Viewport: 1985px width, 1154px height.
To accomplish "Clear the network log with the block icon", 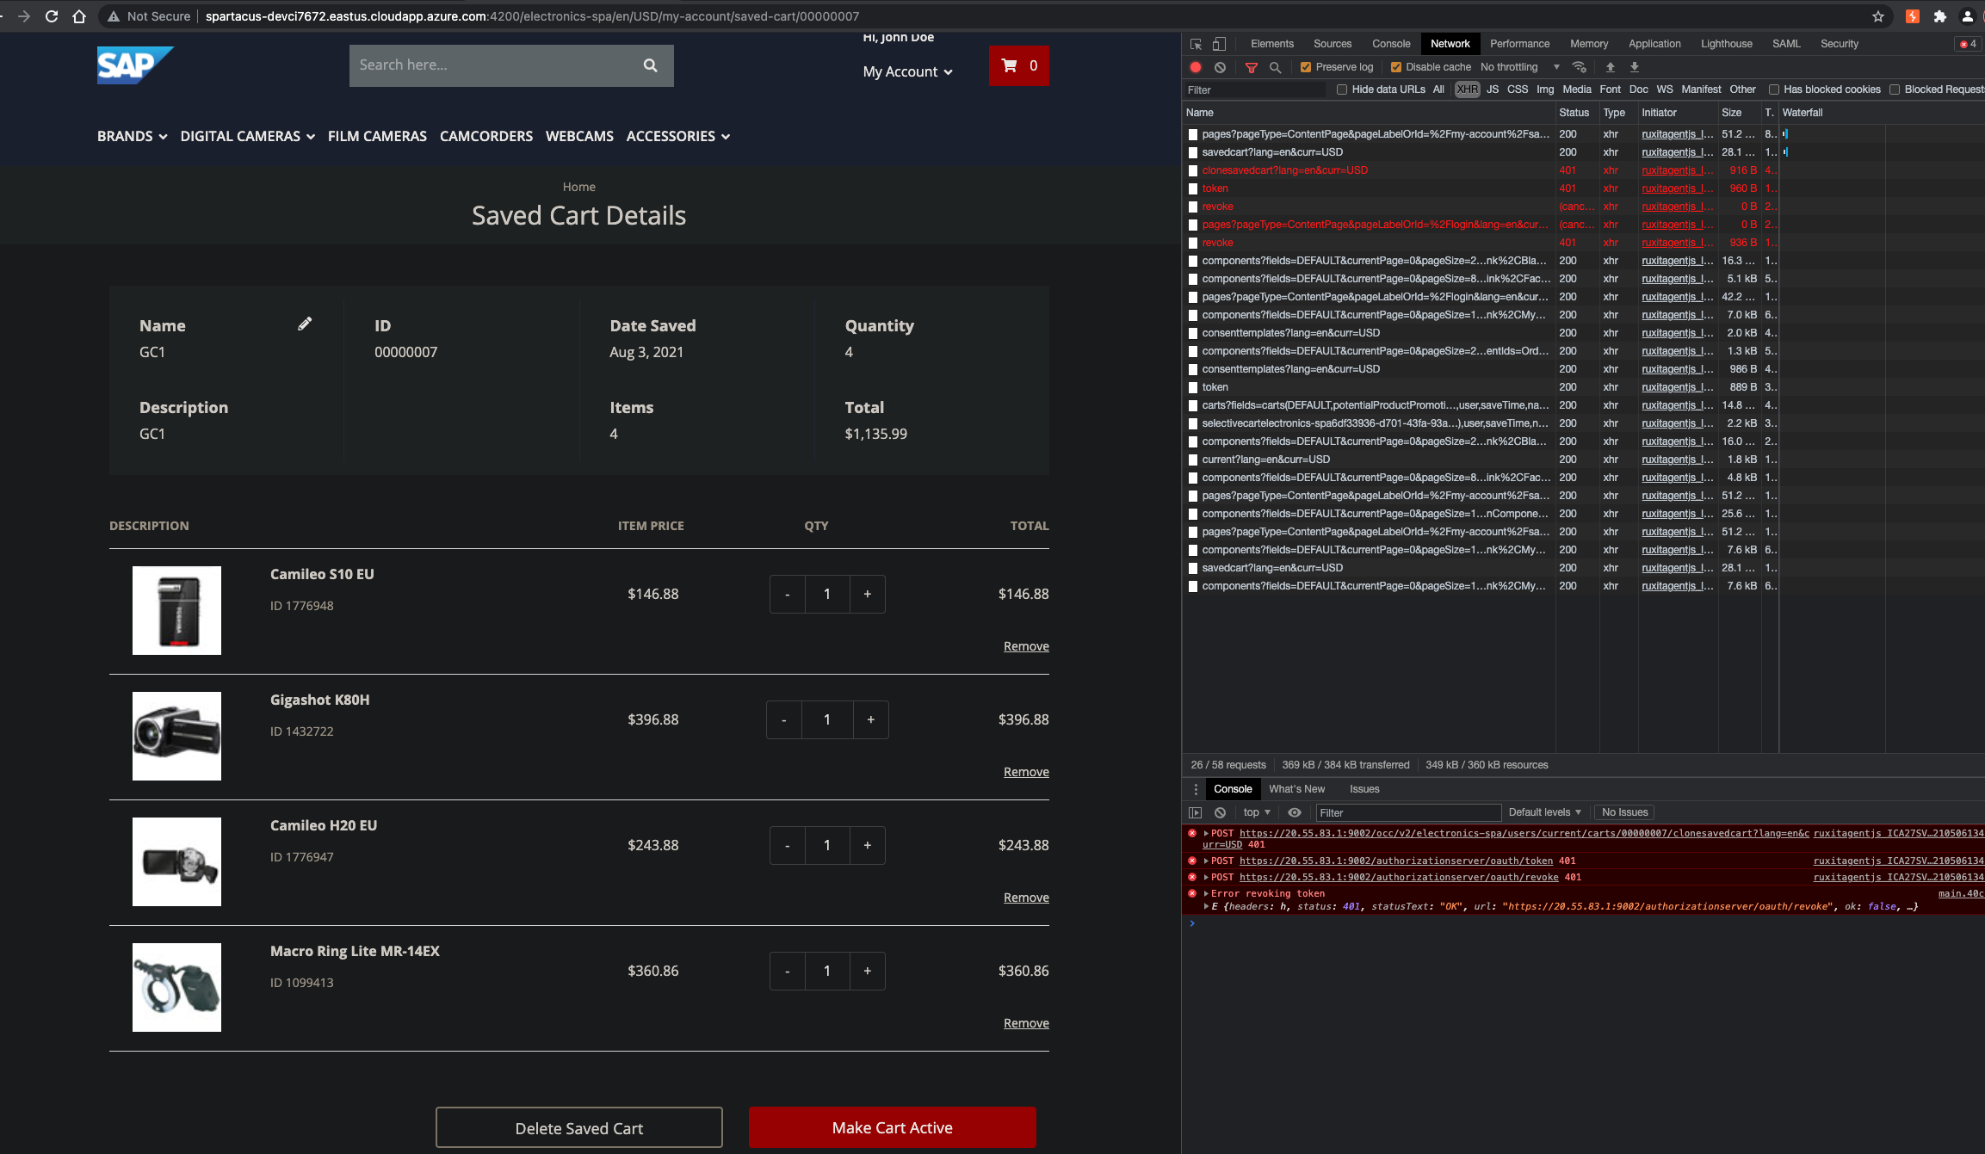I will (x=1221, y=66).
